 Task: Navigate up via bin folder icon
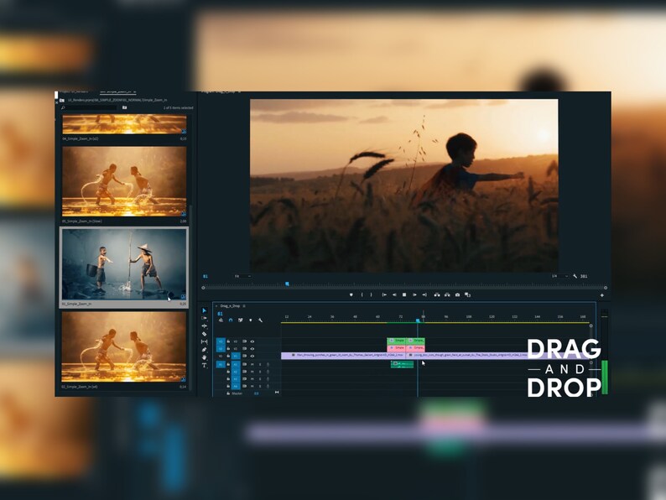(62, 101)
